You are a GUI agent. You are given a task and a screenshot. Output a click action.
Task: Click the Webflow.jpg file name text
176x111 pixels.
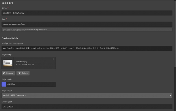(x=21, y=61)
